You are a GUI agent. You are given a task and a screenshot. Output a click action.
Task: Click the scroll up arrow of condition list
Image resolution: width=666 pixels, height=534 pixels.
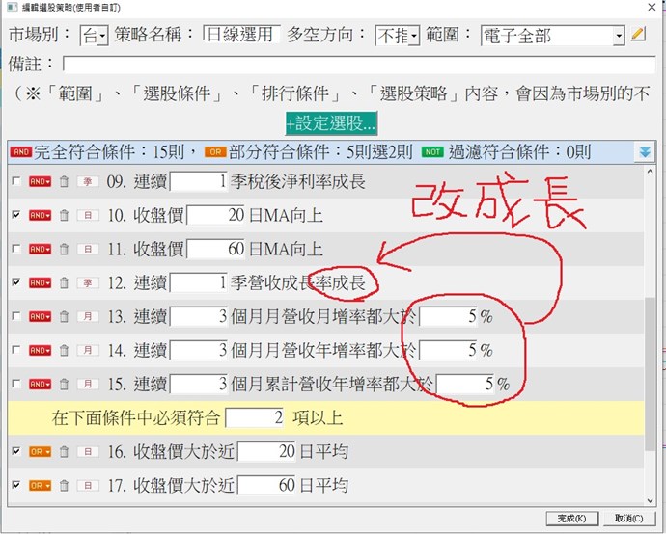(650, 172)
